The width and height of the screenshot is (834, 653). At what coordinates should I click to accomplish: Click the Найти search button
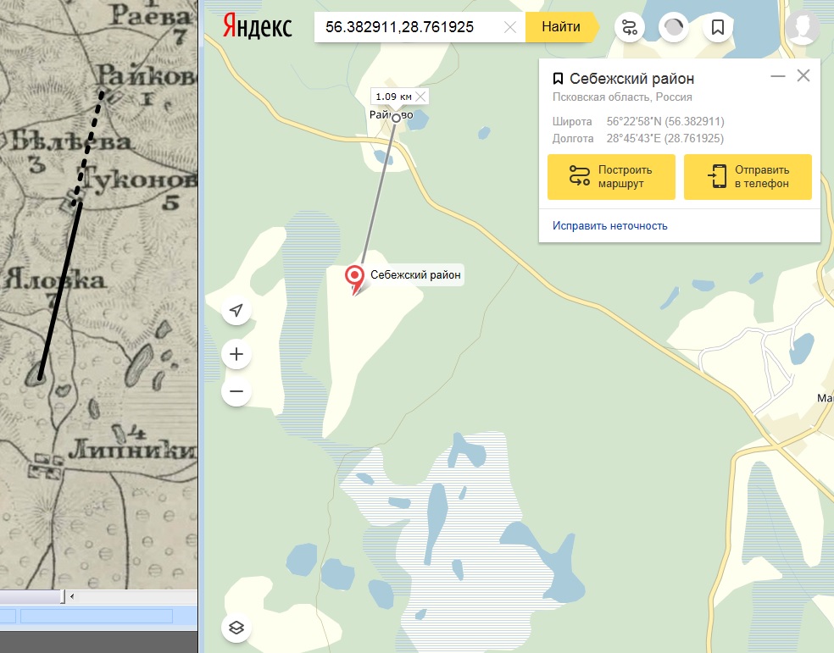tap(561, 26)
